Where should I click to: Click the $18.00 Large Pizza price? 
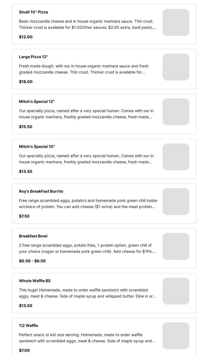click(x=26, y=82)
